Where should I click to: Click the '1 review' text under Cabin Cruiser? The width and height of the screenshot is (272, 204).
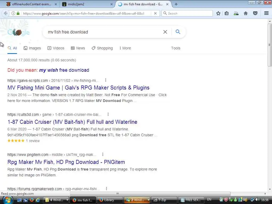click(33, 141)
